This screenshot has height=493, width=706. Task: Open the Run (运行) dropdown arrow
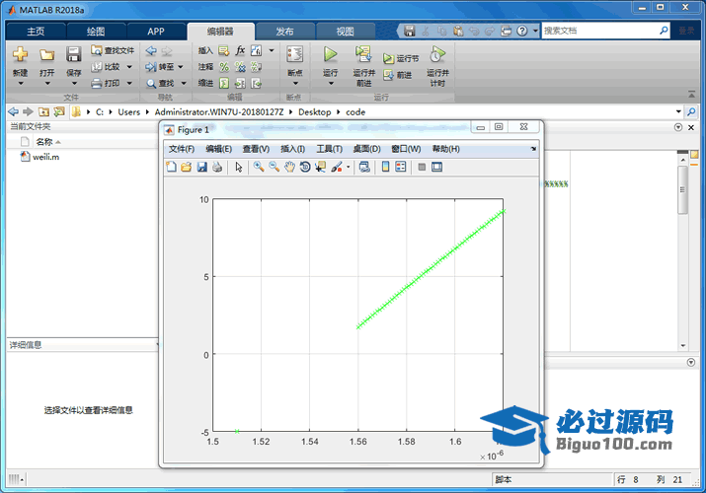tap(331, 84)
